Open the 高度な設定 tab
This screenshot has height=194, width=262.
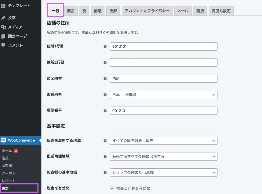(x=221, y=11)
